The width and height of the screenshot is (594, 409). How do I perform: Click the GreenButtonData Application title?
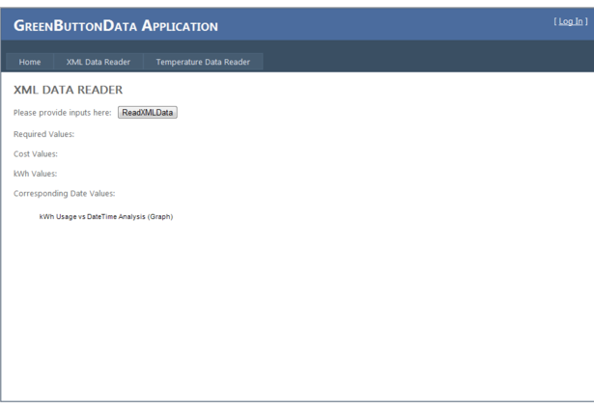pyautogui.click(x=116, y=26)
